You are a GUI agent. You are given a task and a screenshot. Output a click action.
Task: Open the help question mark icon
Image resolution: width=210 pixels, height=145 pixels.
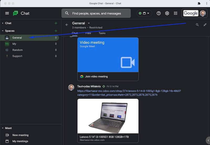pos(159,13)
